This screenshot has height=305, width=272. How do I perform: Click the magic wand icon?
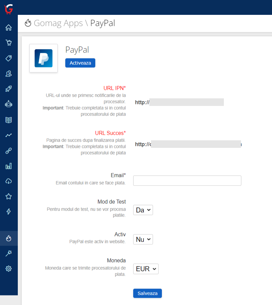pos(9,254)
